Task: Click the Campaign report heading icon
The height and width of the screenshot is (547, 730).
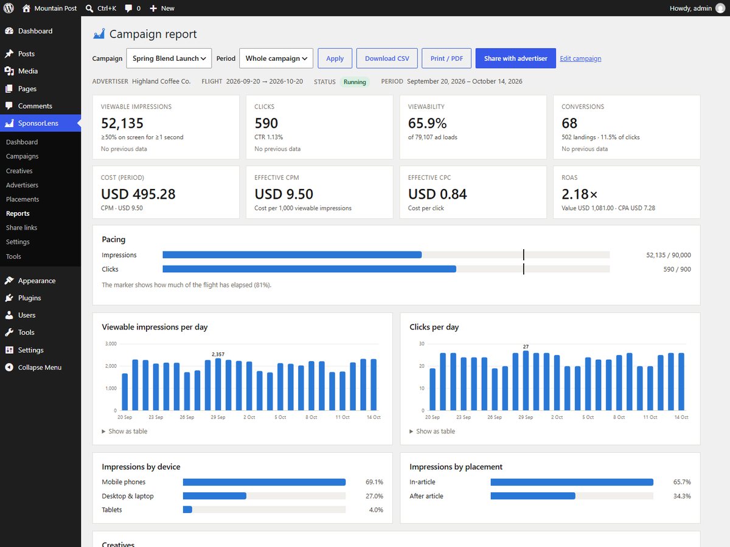Action: 99,34
